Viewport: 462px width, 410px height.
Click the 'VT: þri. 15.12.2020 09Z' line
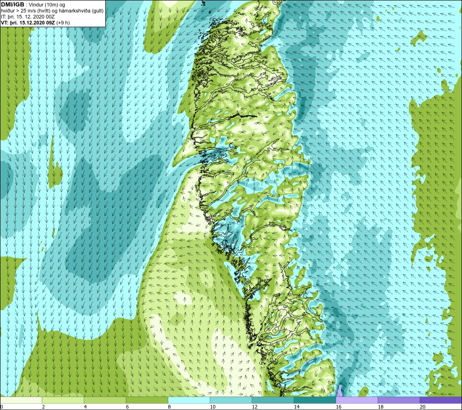(x=28, y=23)
